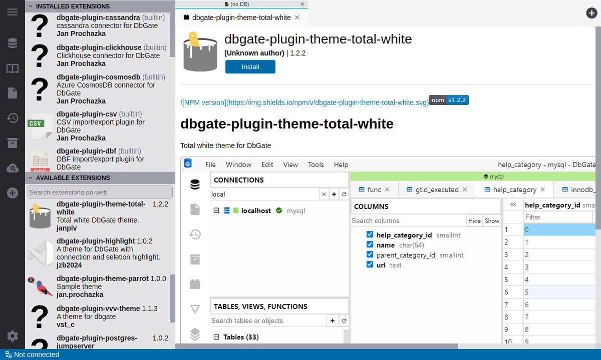The image size is (601, 360).
Task: Open the files panel document icon
Action: pos(13,93)
